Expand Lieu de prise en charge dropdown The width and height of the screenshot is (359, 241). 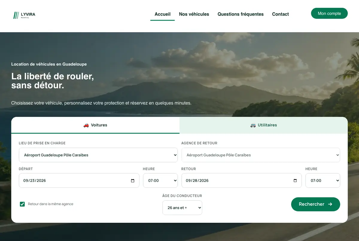[98, 155]
